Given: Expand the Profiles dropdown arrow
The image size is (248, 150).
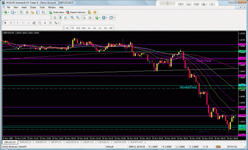Looking at the screenshot, I should 15,12.
